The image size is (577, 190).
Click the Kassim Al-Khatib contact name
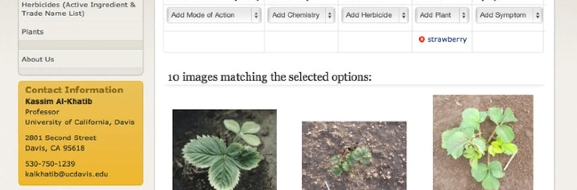pos(59,101)
